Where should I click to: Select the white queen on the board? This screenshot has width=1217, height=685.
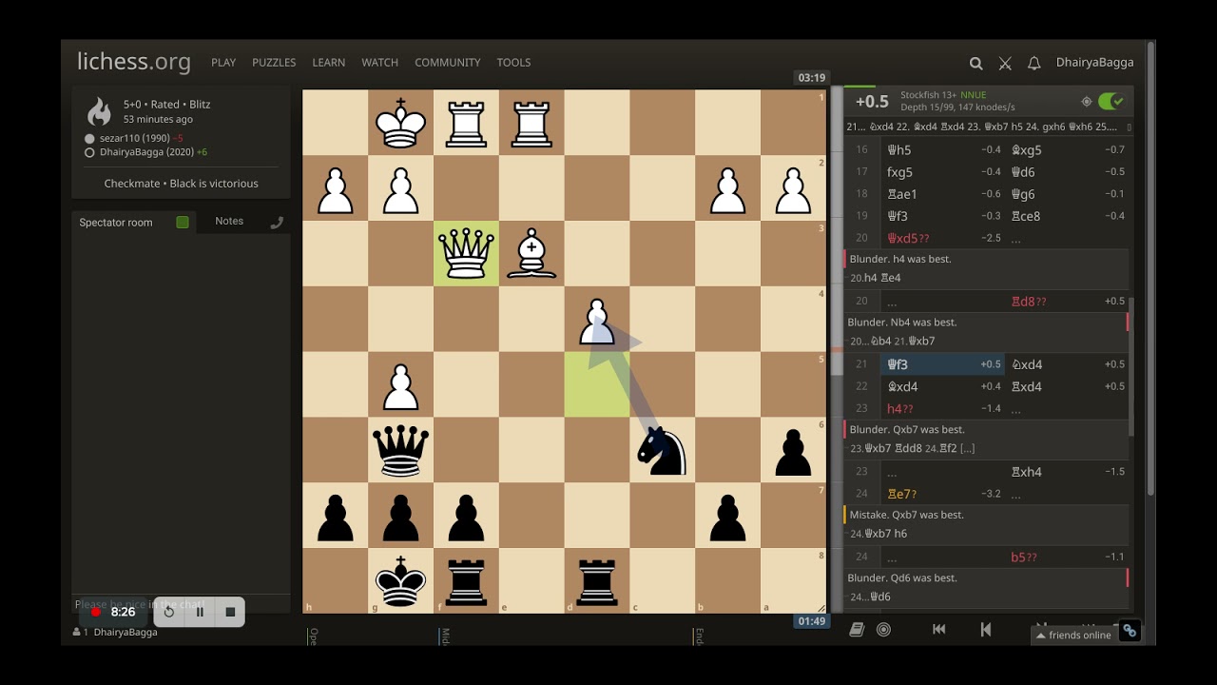coord(466,254)
